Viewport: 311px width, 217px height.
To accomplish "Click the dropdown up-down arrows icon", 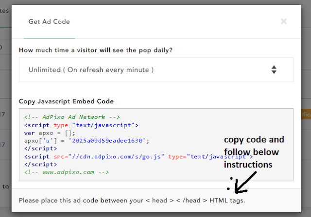I will tap(274, 69).
